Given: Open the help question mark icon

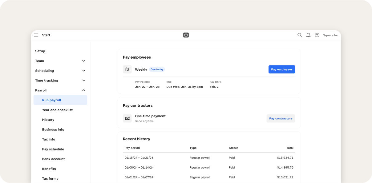Looking at the screenshot, I should 317,35.
